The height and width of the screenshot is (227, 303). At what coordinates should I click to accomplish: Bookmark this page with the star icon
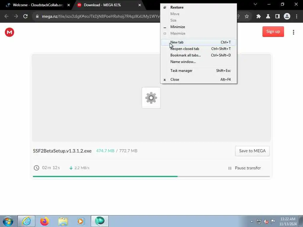point(246,17)
